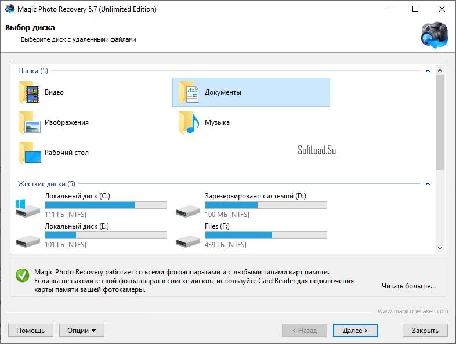Visit www.magicuneraser.com link
Image resolution: width=456 pixels, height=344 pixels.
413,311
